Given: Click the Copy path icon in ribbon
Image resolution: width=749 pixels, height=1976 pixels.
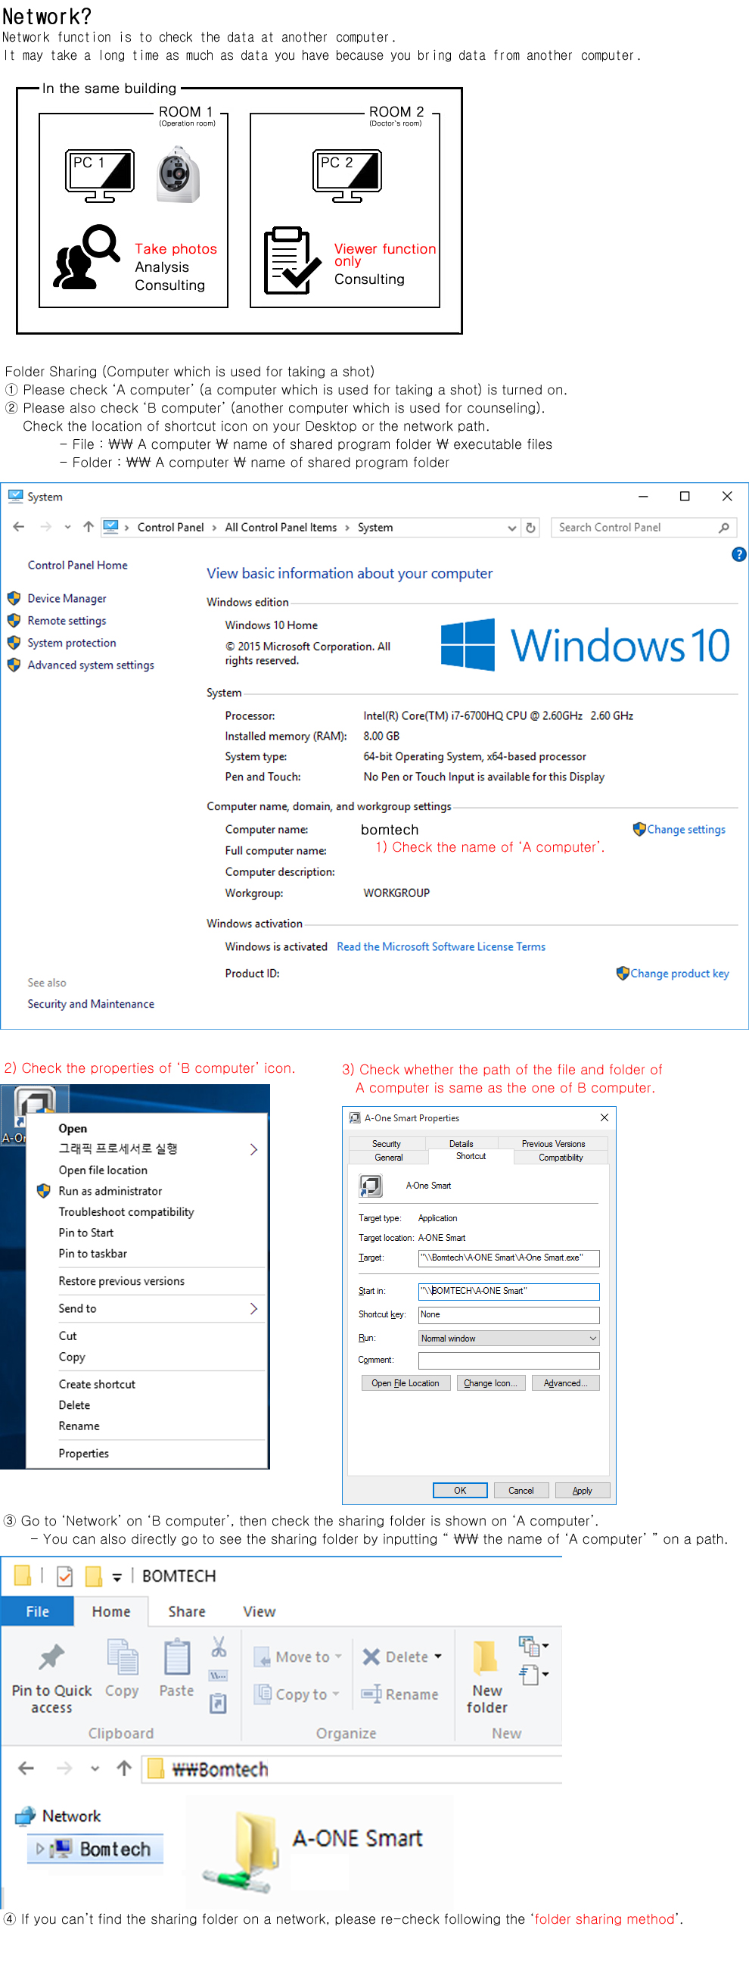Looking at the screenshot, I should coord(219,1675).
